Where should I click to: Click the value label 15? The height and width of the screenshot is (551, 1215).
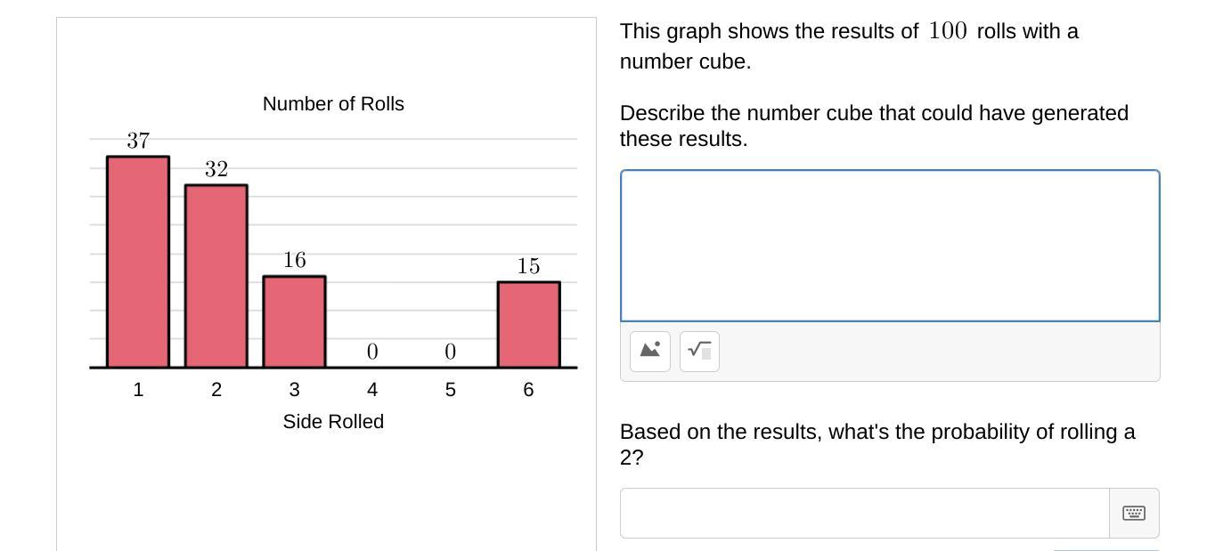click(x=528, y=266)
